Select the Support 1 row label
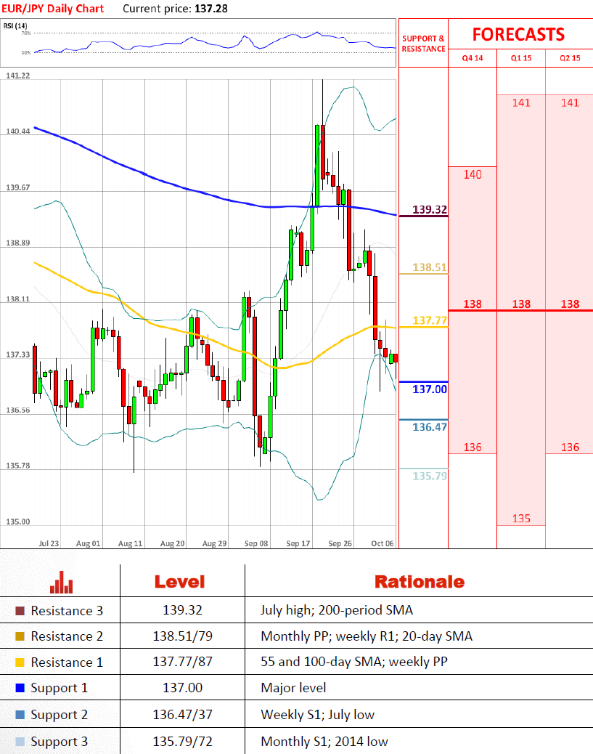This screenshot has height=754, width=593. [x=59, y=688]
